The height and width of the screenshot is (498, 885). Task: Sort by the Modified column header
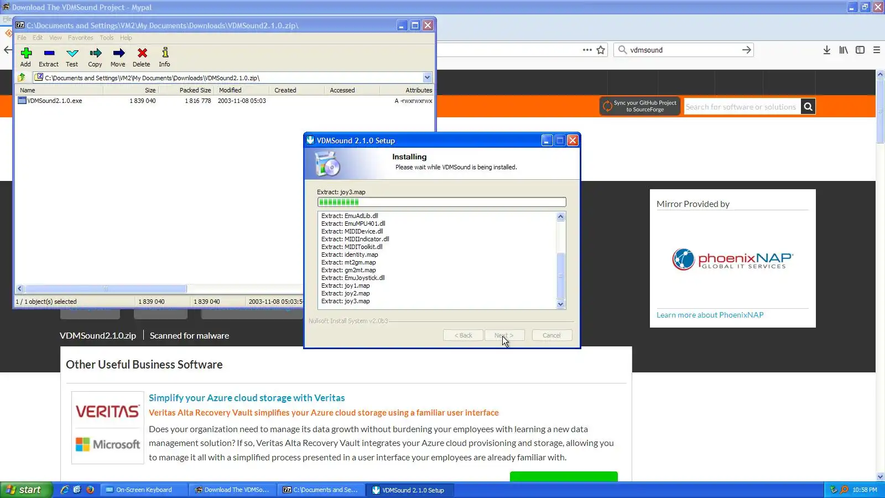click(x=241, y=90)
